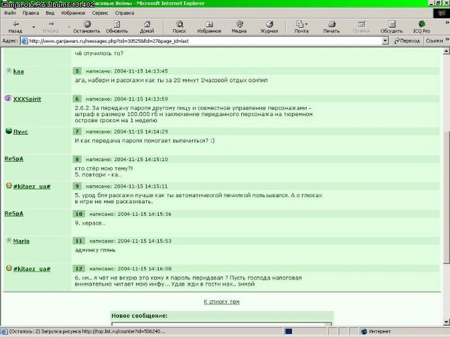This screenshot has height=338, width=450.
Task: Open the Правка menu
Action: (31, 13)
